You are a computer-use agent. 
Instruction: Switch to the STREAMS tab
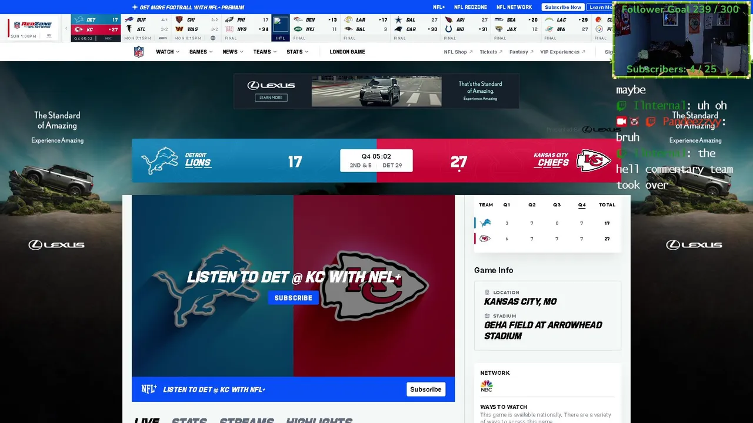246,419
